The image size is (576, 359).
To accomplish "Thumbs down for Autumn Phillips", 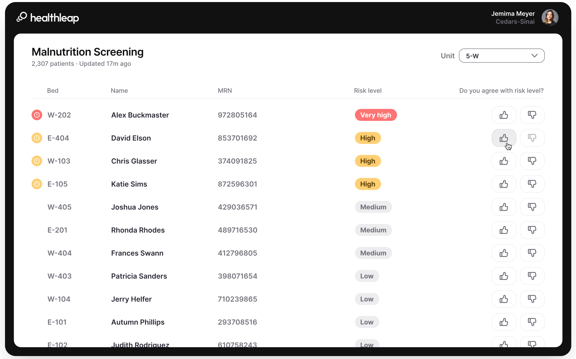I will pos(532,322).
